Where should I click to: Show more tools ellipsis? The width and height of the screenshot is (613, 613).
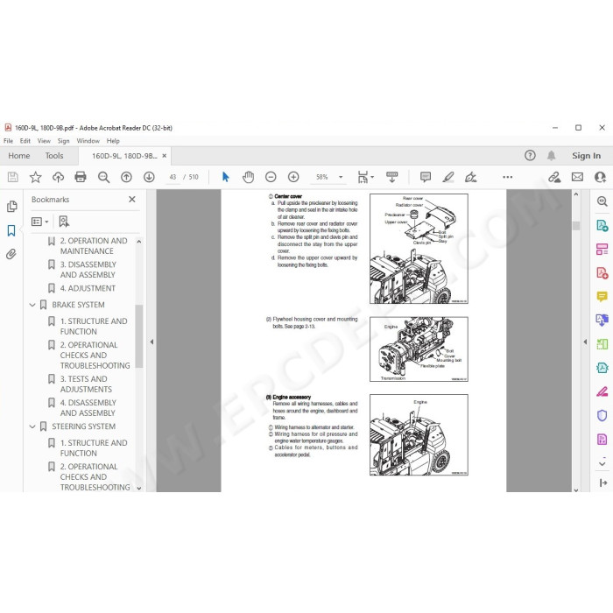tap(507, 177)
